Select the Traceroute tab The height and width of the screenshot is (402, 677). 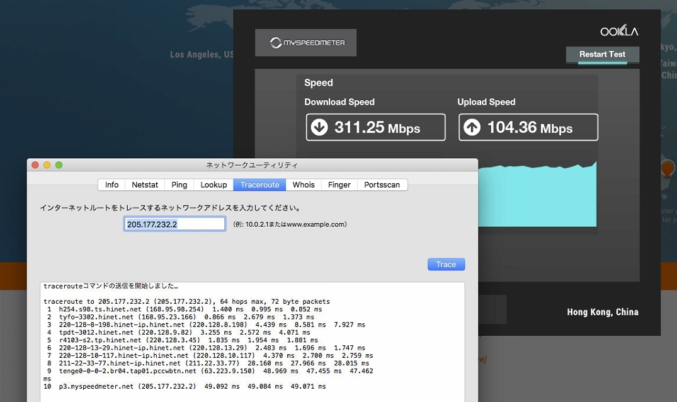coord(259,185)
